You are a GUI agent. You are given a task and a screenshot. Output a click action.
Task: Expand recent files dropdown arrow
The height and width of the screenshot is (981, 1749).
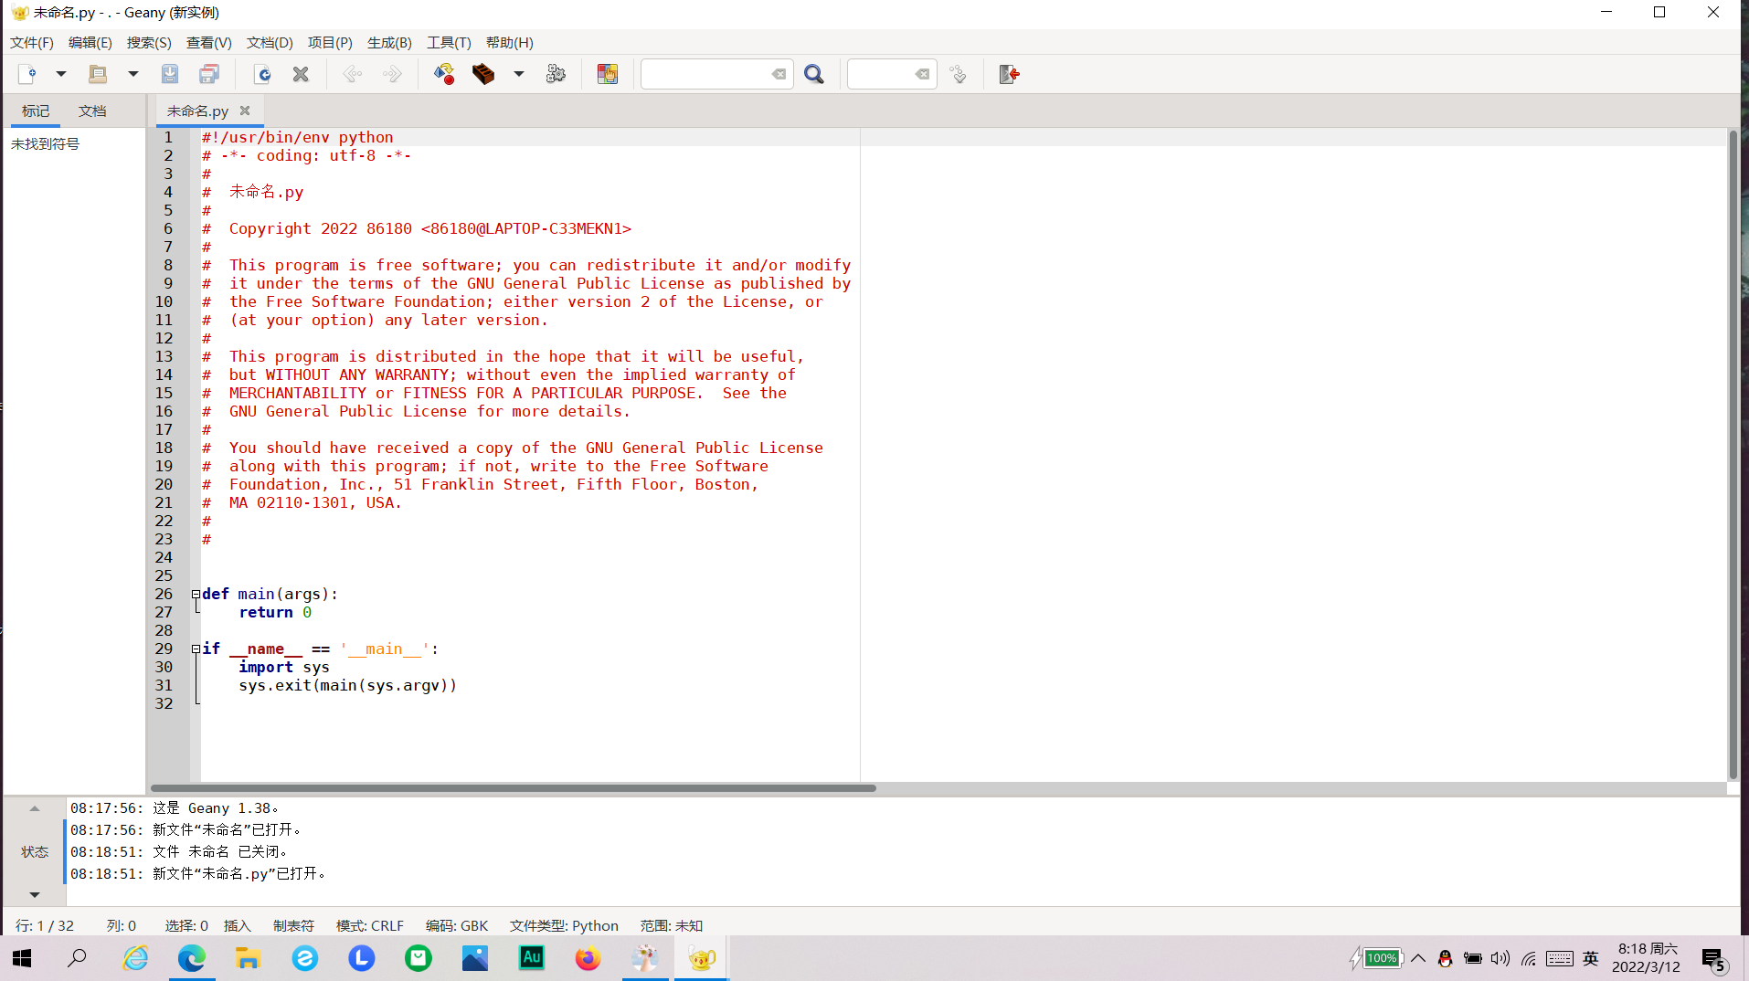[132, 74]
